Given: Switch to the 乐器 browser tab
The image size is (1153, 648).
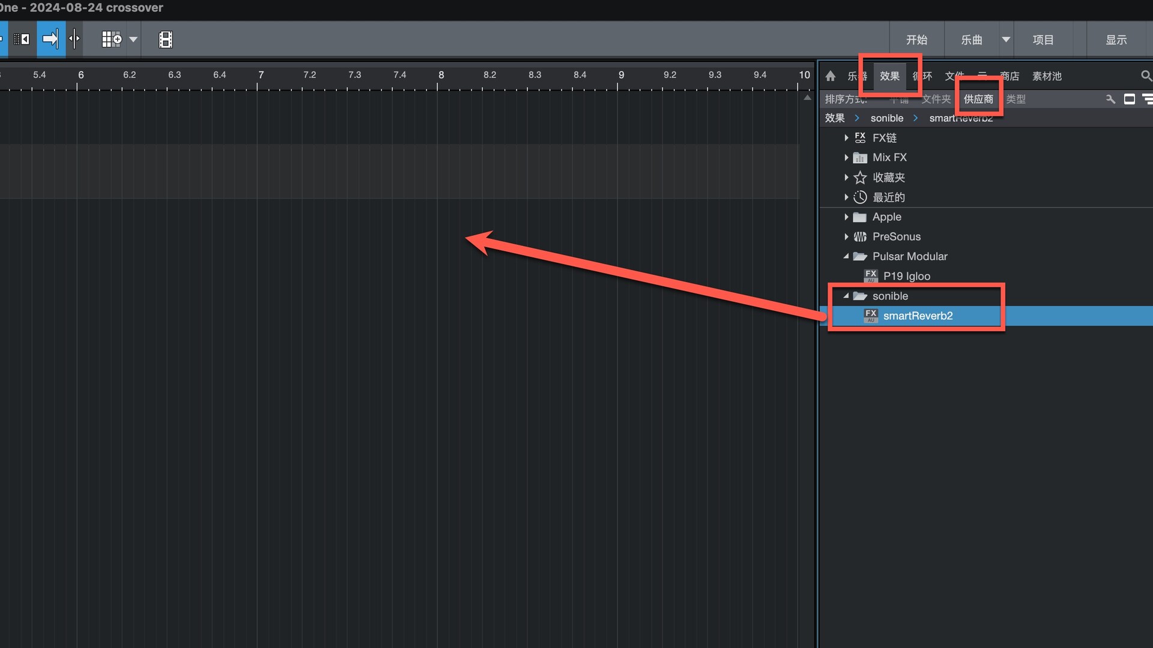Looking at the screenshot, I should click(x=857, y=76).
